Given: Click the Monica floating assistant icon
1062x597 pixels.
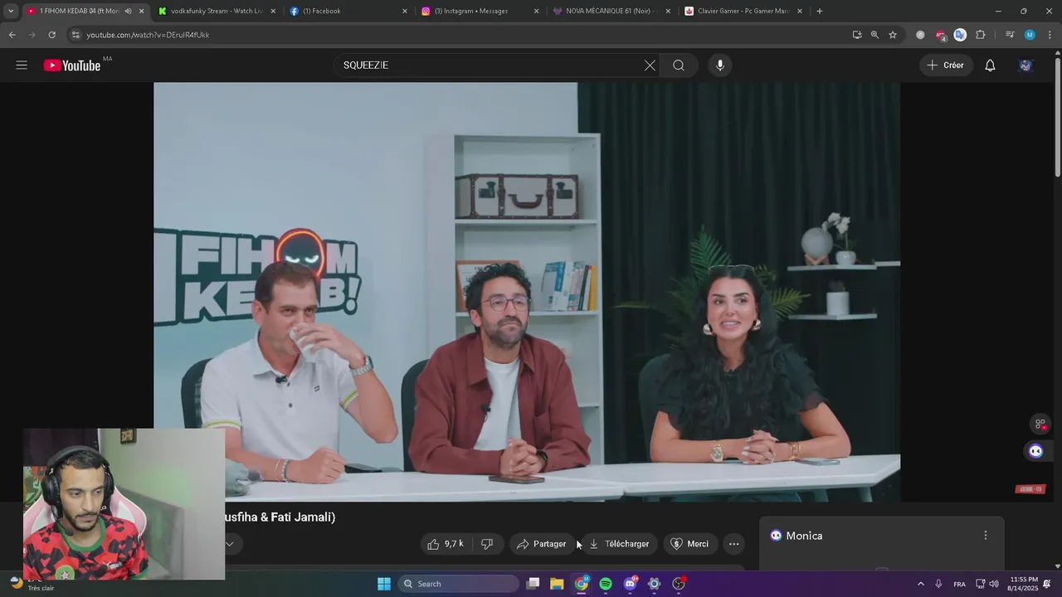Looking at the screenshot, I should (x=1035, y=451).
